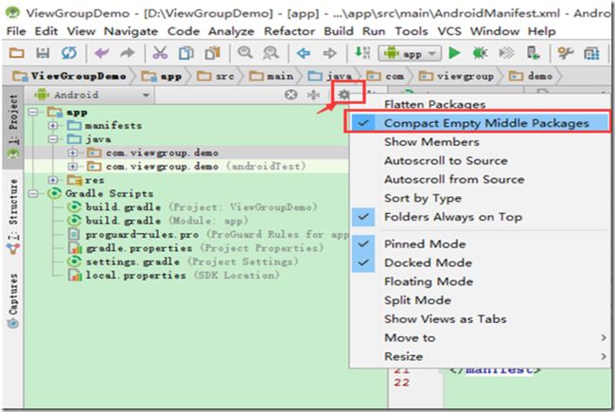Open Project Structure icon

point(591,53)
